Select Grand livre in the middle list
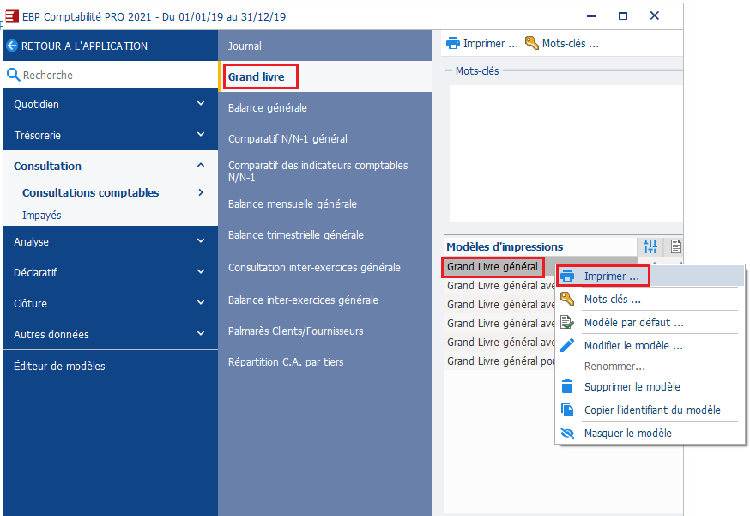The width and height of the screenshot is (750, 516). tap(325, 76)
